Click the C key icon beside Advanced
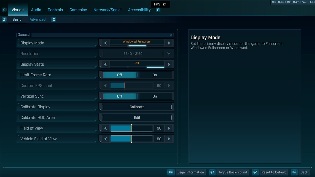Image resolution: width=315 pixels, height=177 pixels. pos(54,19)
